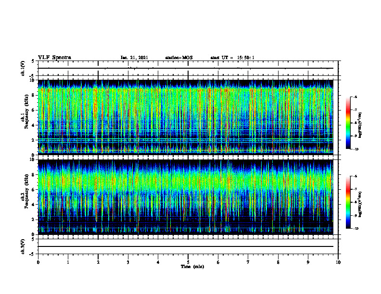Viewport: 381px width, 294px height.
Task: Click time axis tick label '9'
Action: (308, 262)
